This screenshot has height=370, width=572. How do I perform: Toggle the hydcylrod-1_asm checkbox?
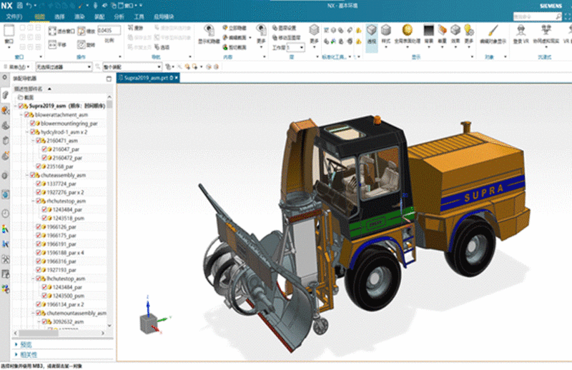point(32,132)
